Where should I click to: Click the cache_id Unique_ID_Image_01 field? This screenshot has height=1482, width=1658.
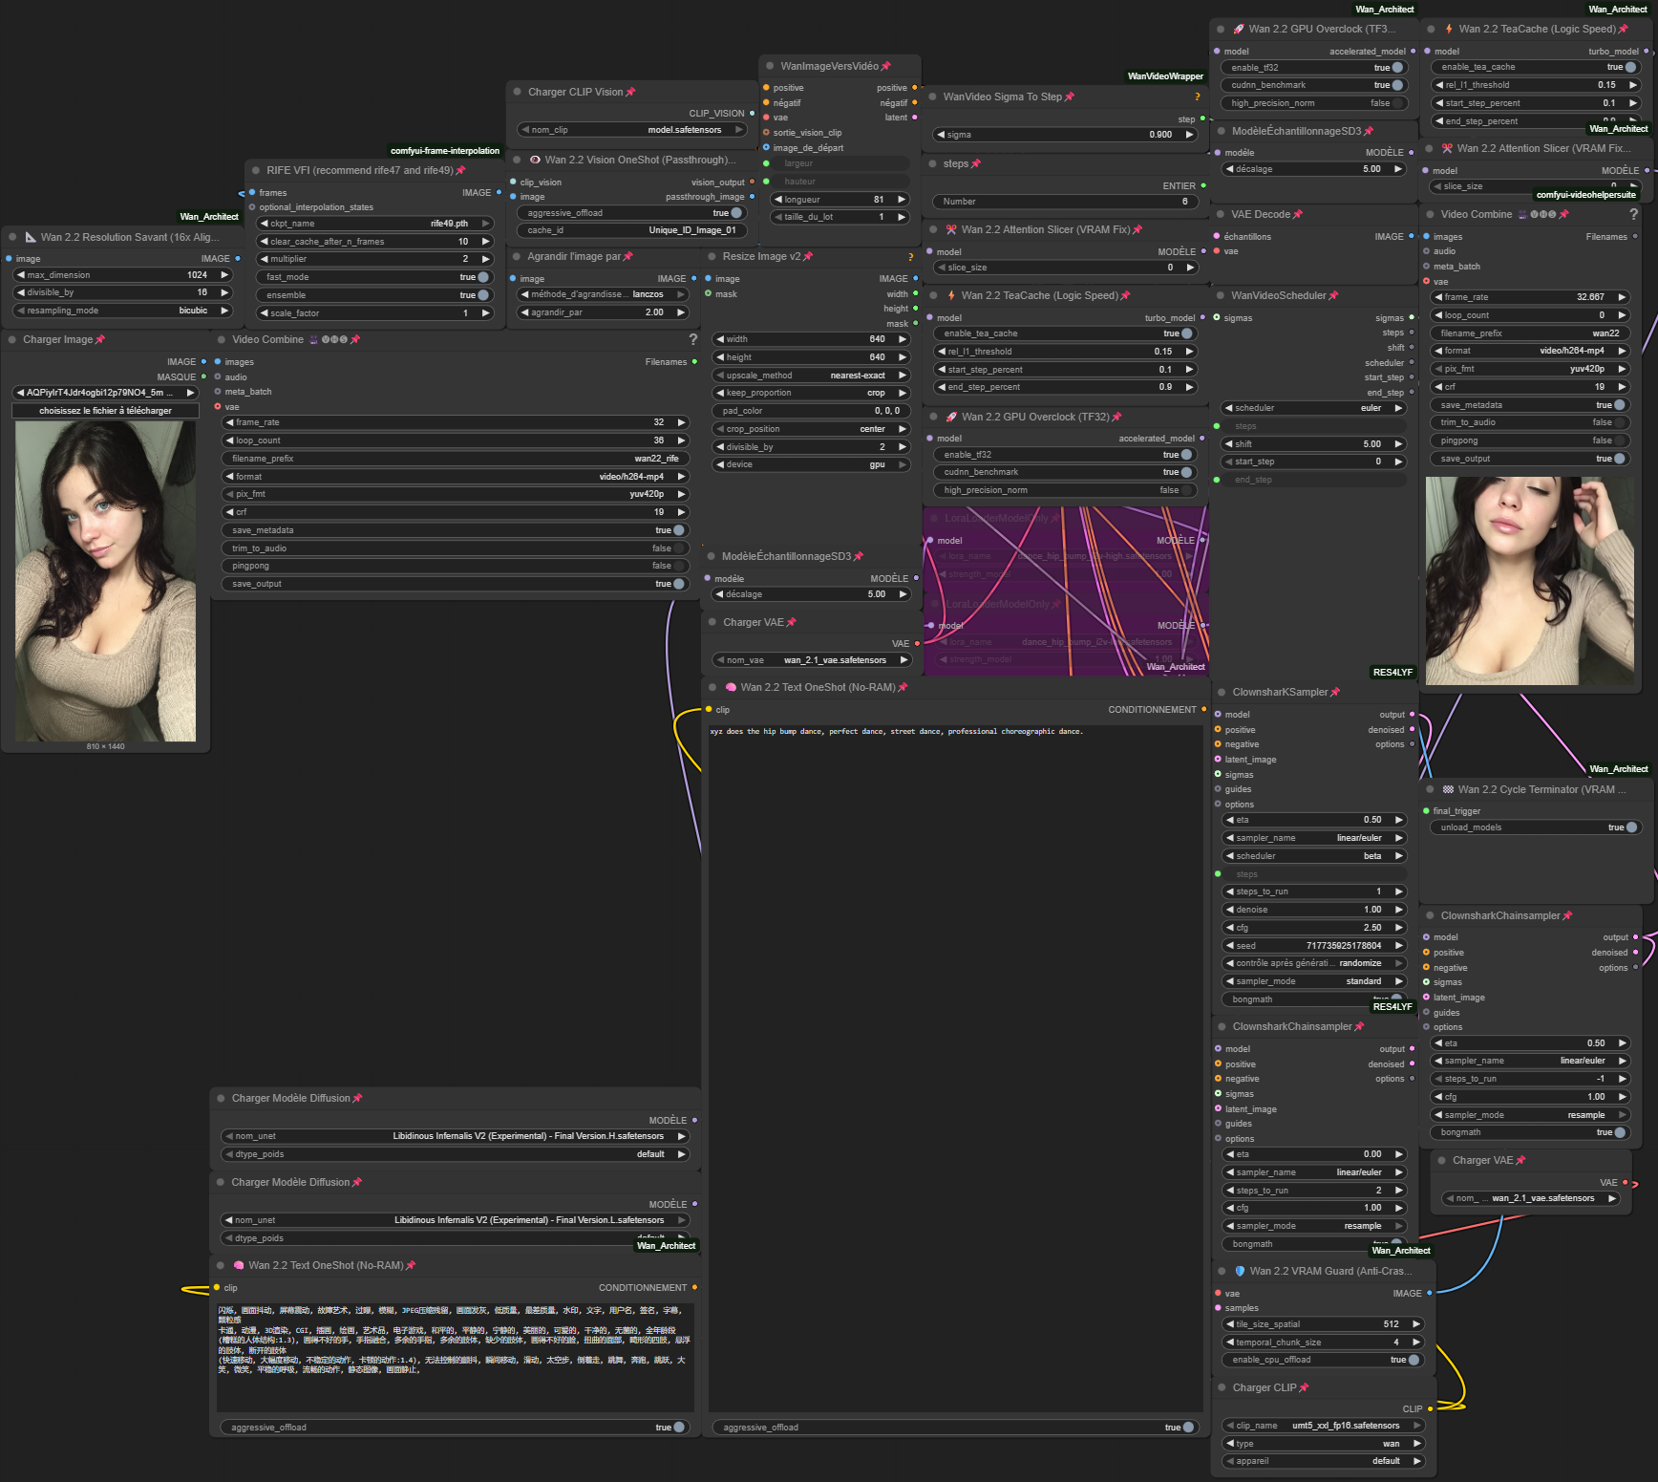(630, 230)
